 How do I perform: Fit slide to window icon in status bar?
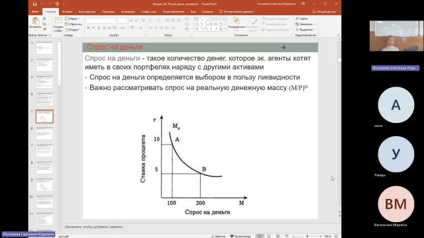click(336, 236)
